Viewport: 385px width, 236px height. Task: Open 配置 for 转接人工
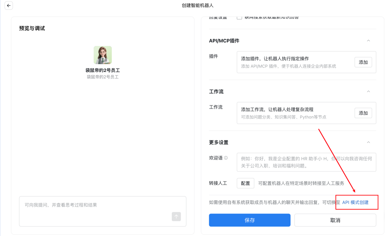245,183
